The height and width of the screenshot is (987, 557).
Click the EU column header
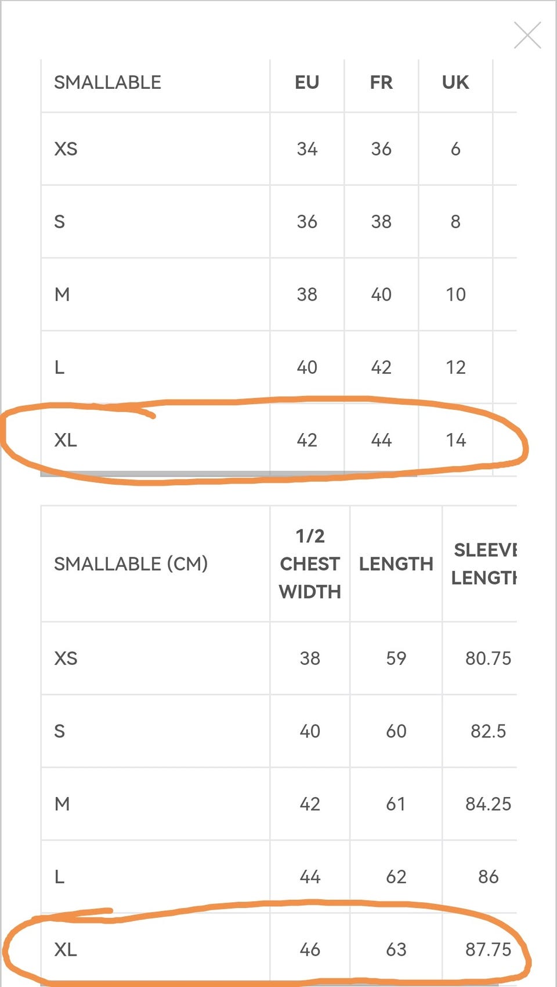pos(307,82)
